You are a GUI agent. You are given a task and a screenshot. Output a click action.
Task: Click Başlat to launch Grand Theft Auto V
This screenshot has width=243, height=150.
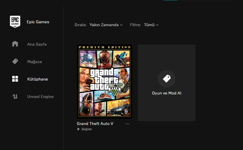[87, 129]
